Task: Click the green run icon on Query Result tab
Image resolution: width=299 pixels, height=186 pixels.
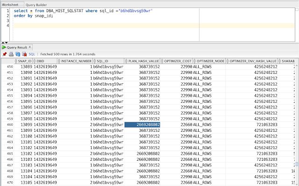Action: tap(4, 47)
